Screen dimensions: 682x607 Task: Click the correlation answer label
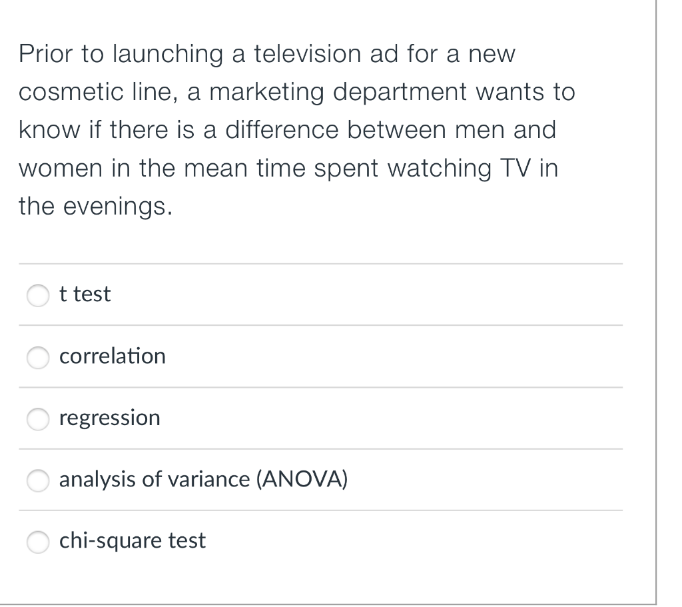pos(112,356)
